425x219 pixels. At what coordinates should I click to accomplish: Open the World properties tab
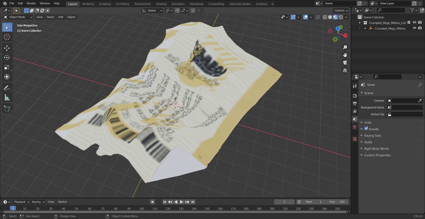(355, 127)
